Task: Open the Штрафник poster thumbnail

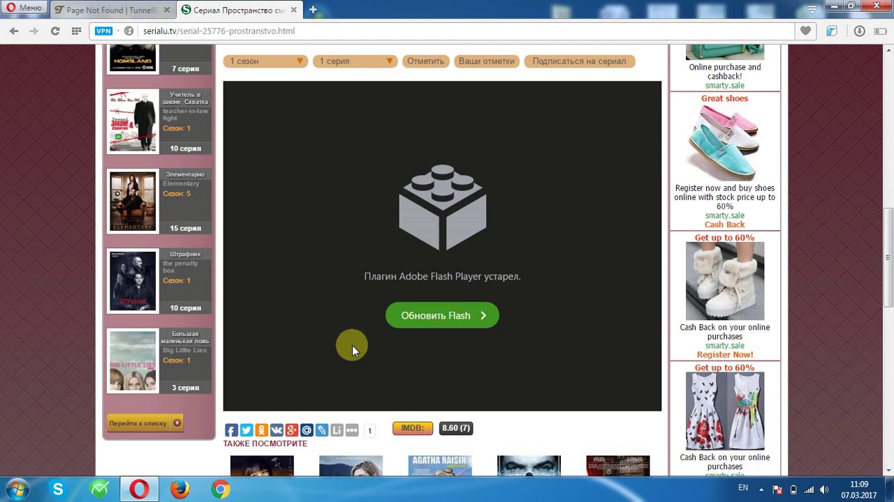Action: 133,281
